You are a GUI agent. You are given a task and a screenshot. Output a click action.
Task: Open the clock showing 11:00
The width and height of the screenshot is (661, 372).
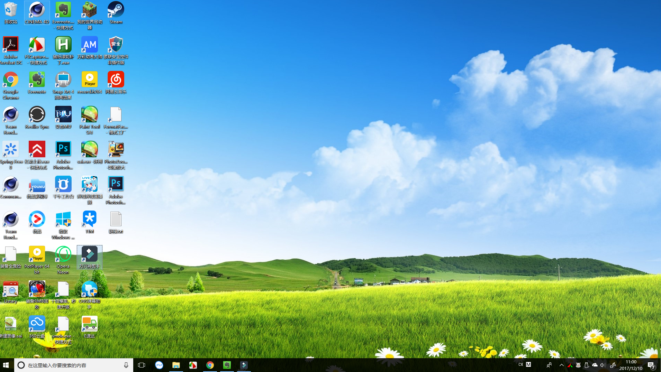pyautogui.click(x=631, y=365)
